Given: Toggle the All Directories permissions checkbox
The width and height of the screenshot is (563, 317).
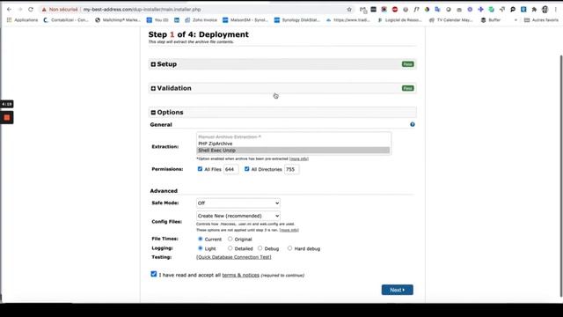Looking at the screenshot, I should (x=246, y=169).
